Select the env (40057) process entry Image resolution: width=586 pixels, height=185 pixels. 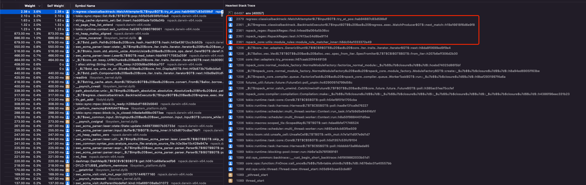click(x=255, y=13)
